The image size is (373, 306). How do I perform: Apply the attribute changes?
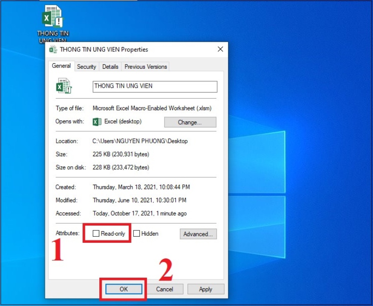tap(206, 289)
